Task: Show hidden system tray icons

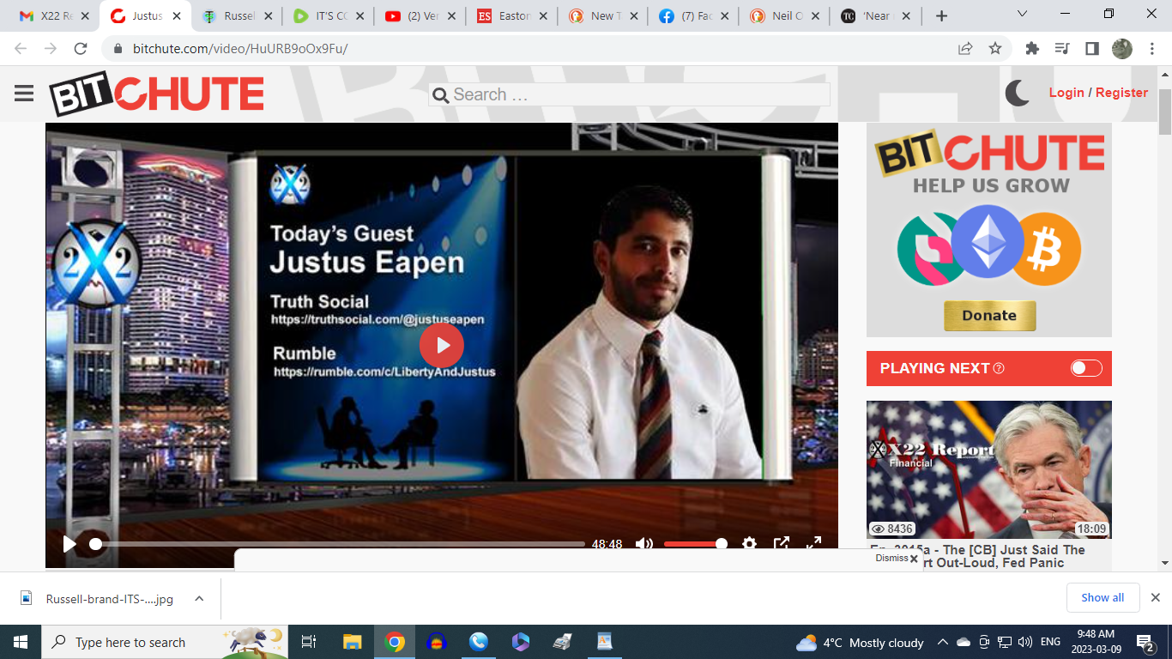Action: pyautogui.click(x=942, y=642)
